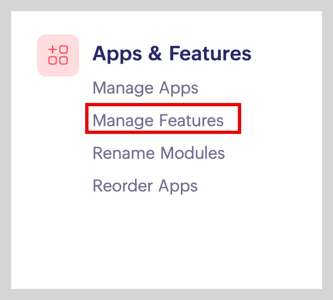Open the module renaming option
This screenshot has width=333, height=300.
click(159, 153)
